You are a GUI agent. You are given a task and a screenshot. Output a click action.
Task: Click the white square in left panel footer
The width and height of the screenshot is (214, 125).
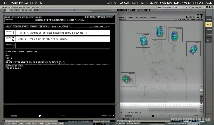40,116
